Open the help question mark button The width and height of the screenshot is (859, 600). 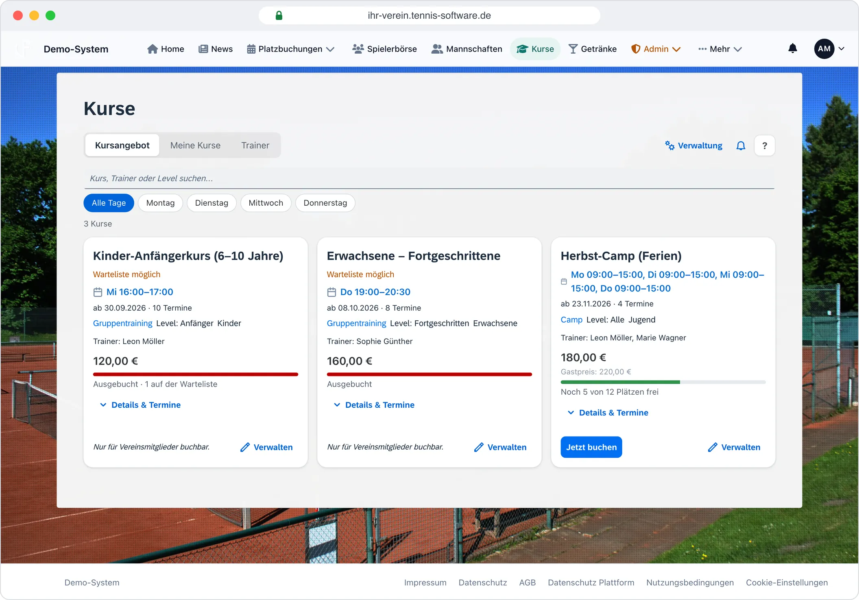[x=765, y=146]
